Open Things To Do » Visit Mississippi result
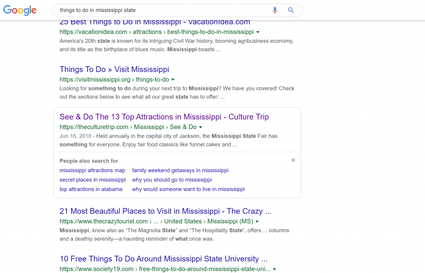 (x=115, y=69)
